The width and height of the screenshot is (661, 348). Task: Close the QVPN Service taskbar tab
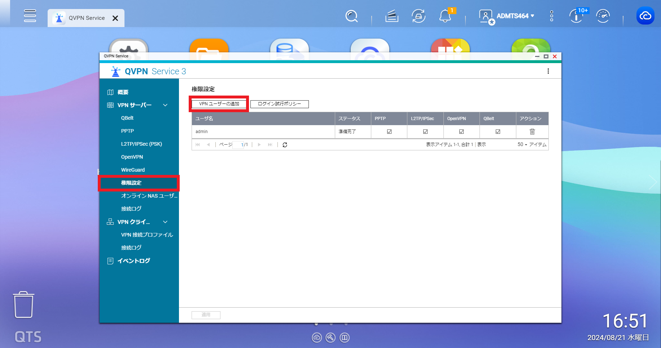[x=115, y=18]
